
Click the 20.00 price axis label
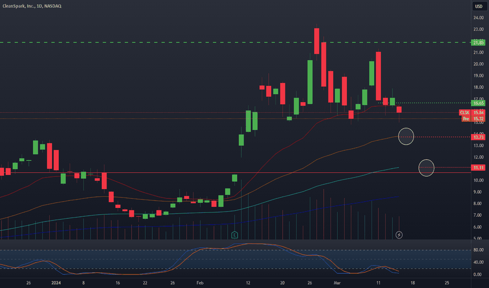[479, 64]
